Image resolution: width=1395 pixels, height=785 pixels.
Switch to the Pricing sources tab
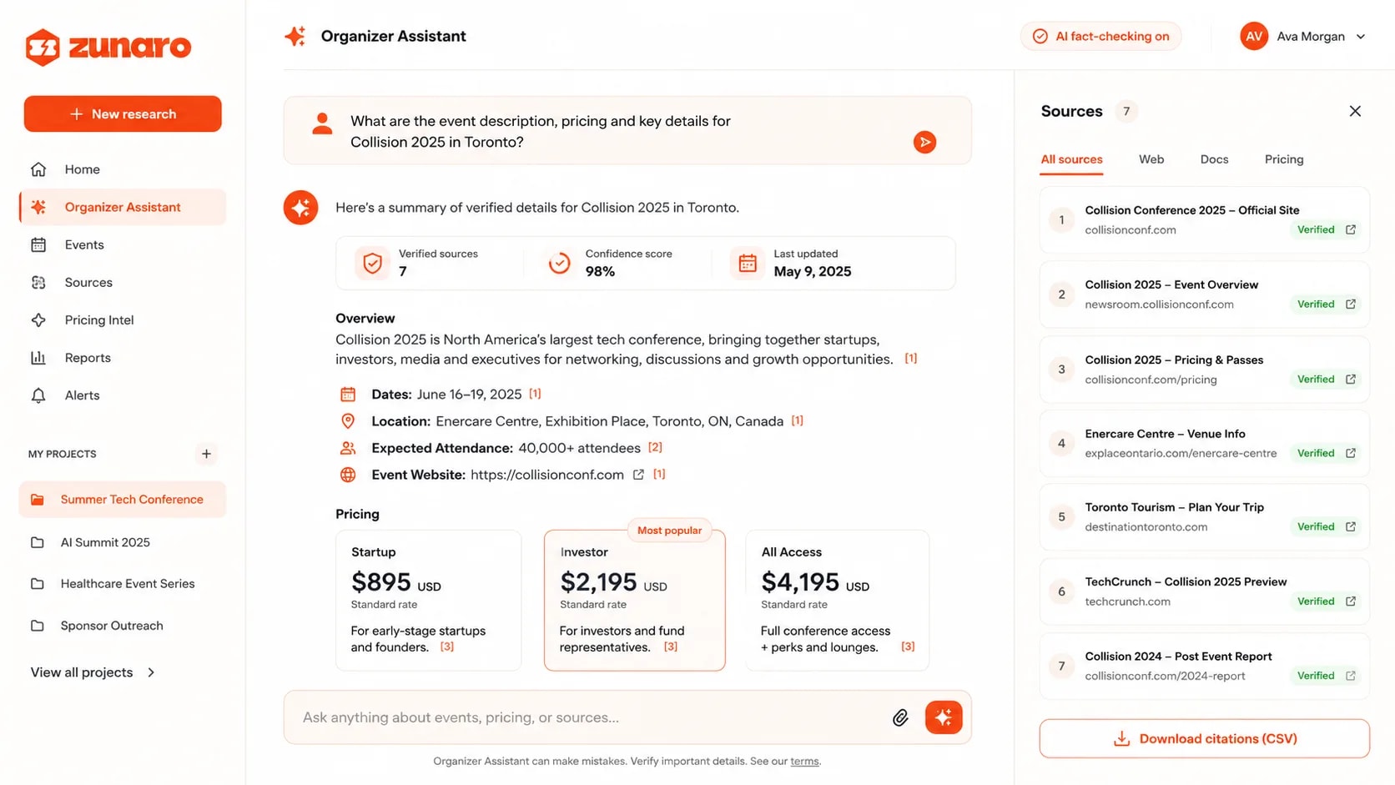pyautogui.click(x=1283, y=159)
